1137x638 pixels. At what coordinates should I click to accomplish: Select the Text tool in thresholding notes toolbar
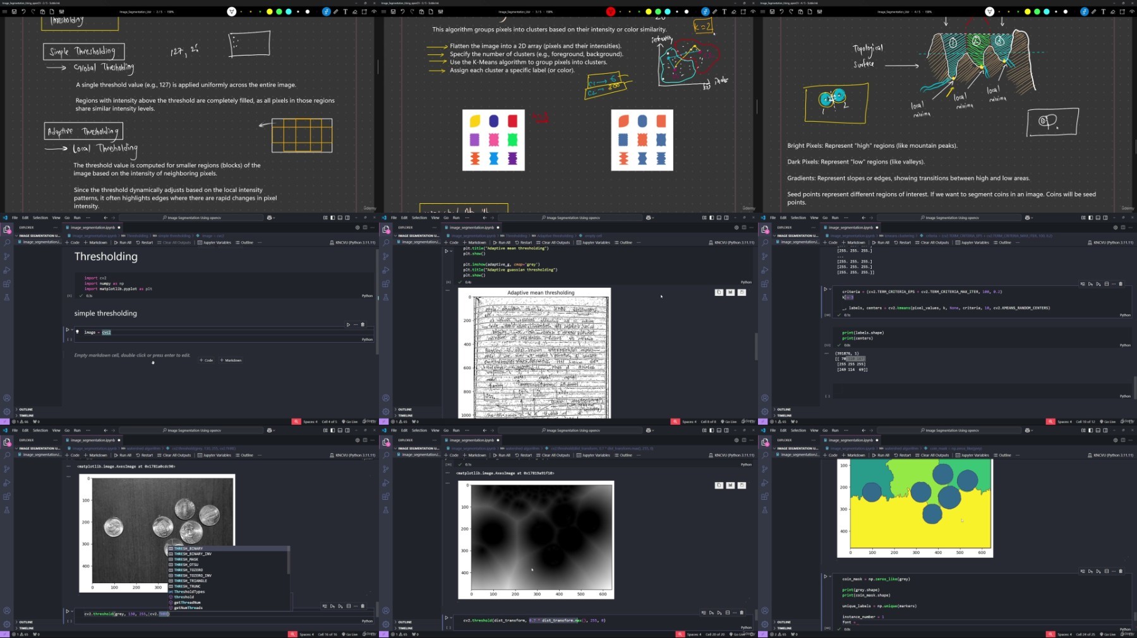[x=346, y=11]
